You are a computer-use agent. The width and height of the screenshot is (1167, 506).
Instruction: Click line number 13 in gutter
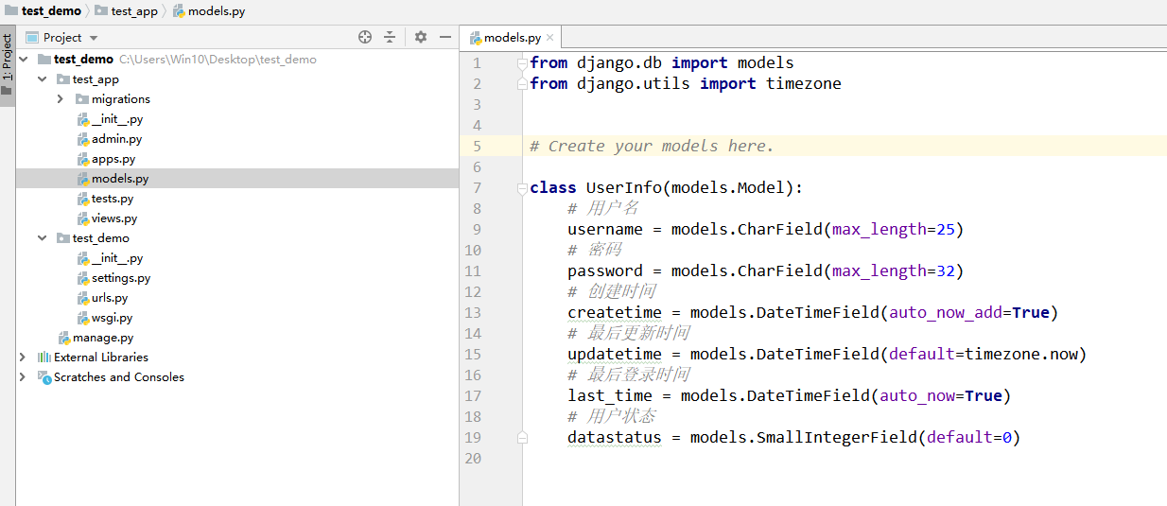pyautogui.click(x=473, y=313)
